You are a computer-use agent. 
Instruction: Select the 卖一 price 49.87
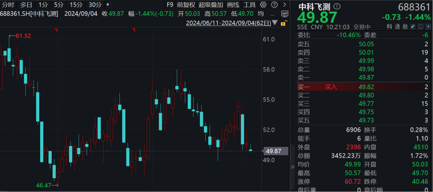point(366,77)
